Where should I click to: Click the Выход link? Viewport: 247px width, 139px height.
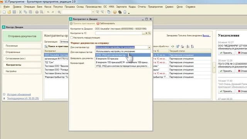pos(206,36)
